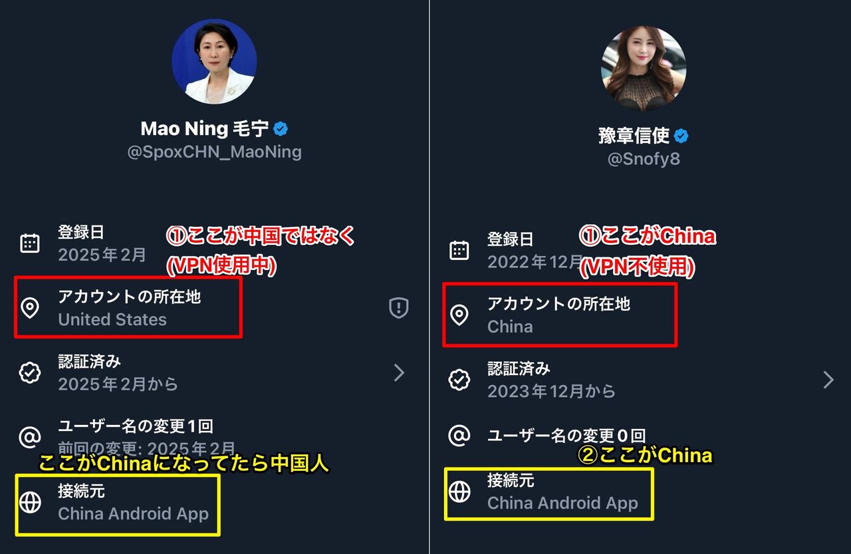Click the calendar icon beside Mao Ning's 登録日
The image size is (851, 554).
coord(30,243)
